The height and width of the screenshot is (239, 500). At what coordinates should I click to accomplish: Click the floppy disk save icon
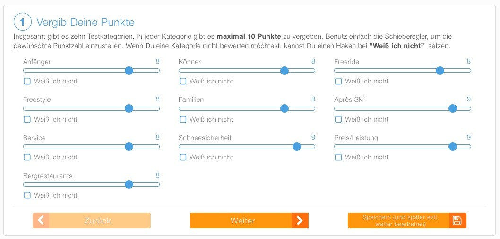(457, 220)
